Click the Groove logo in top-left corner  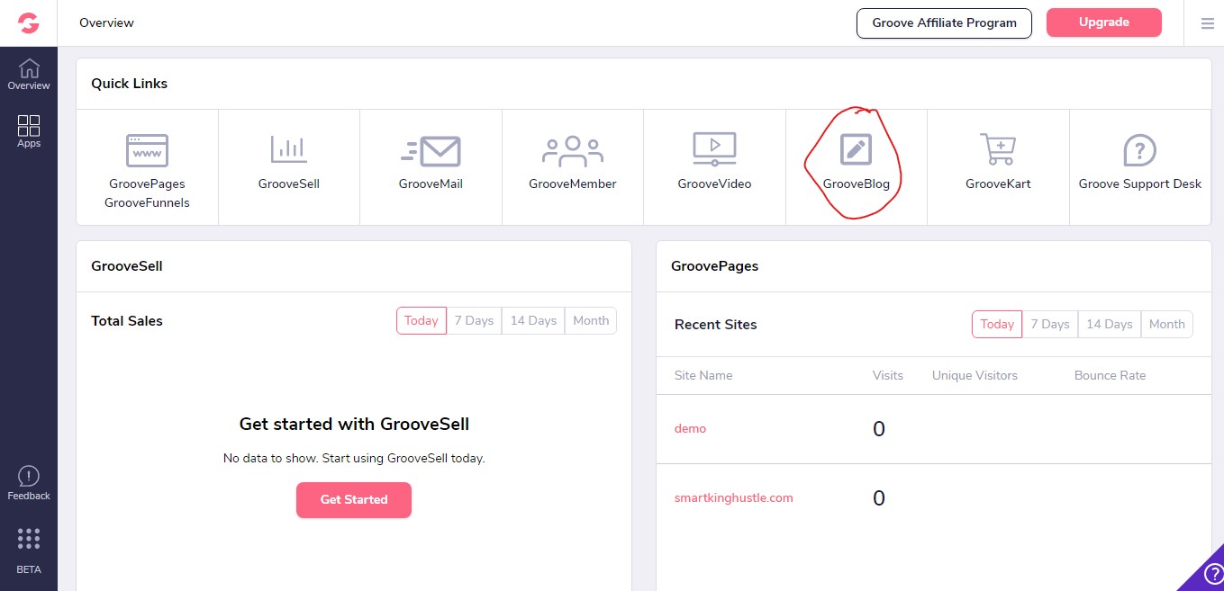coord(28,22)
